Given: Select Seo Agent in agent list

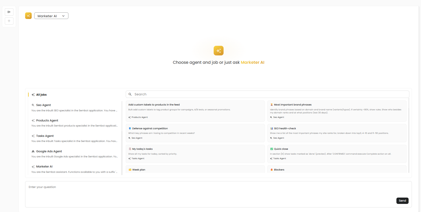Looking at the screenshot, I should (x=75, y=108).
